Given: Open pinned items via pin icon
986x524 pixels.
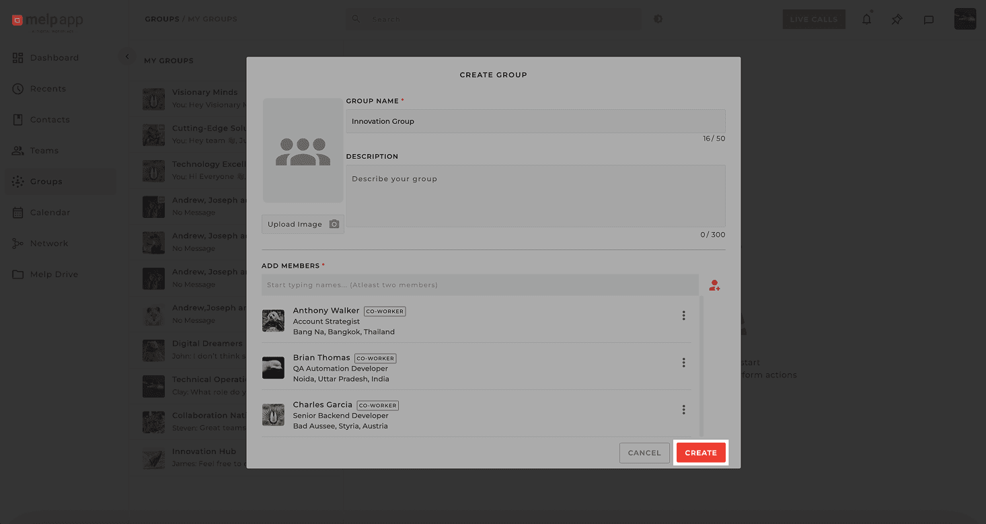Looking at the screenshot, I should point(897,20).
